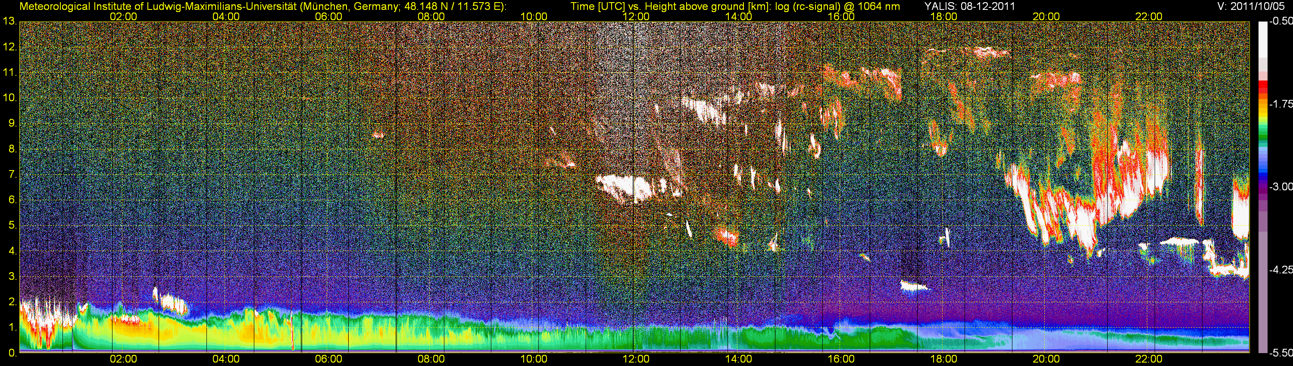1293x366 pixels.
Task: Click the '08:00' label on the bottom time axis
Action: pyautogui.click(x=431, y=360)
